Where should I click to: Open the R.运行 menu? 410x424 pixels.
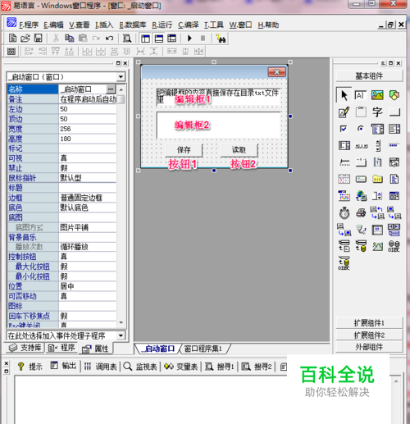click(162, 25)
